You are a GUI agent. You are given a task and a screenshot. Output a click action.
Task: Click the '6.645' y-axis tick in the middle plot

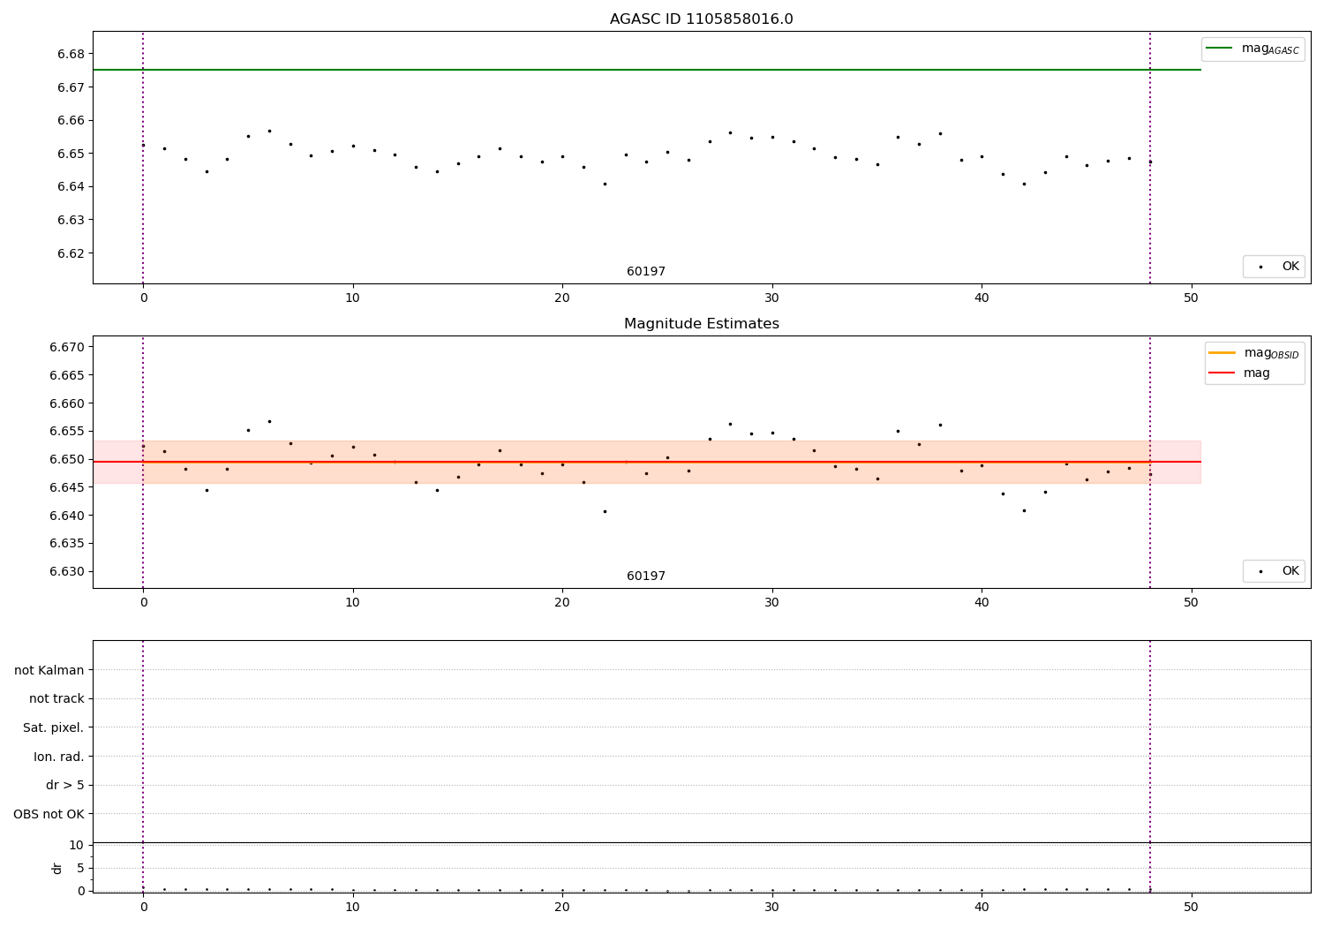click(67, 487)
